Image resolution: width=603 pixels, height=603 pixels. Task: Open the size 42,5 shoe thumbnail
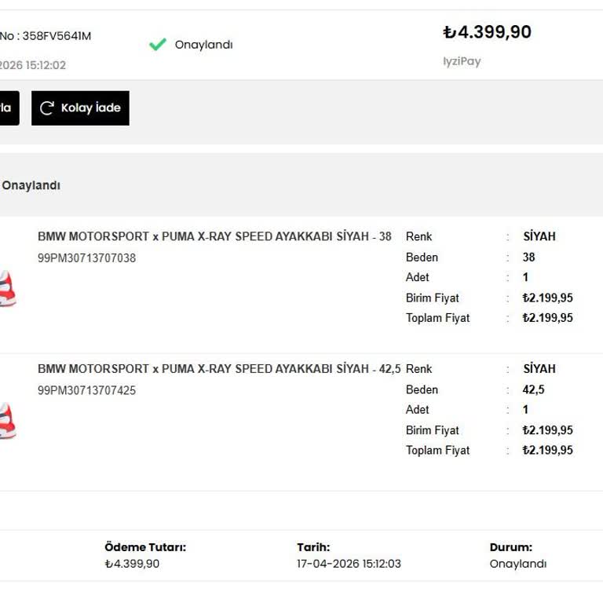pyautogui.click(x=8, y=421)
